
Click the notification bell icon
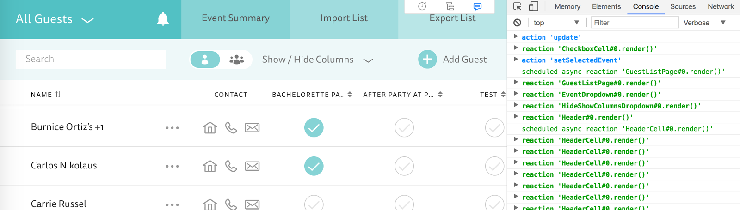(163, 19)
